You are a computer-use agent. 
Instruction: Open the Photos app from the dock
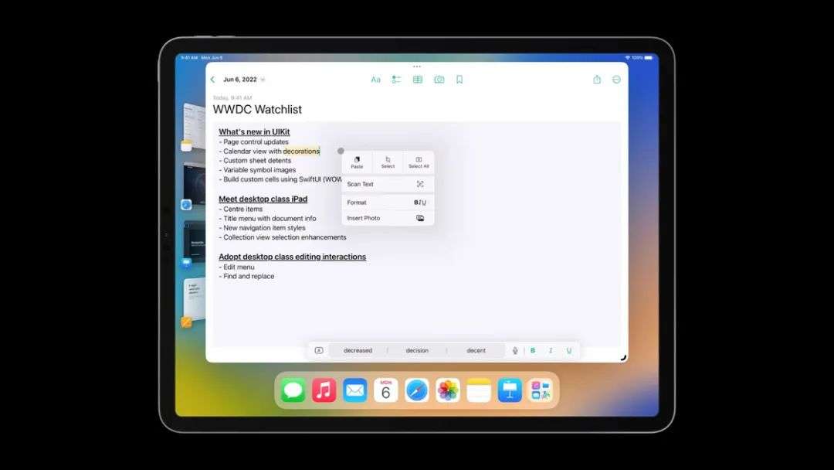[x=448, y=390]
